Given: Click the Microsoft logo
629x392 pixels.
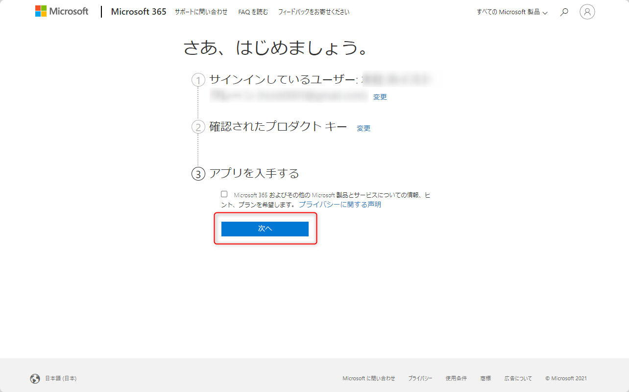Looking at the screenshot, I should pyautogui.click(x=62, y=11).
